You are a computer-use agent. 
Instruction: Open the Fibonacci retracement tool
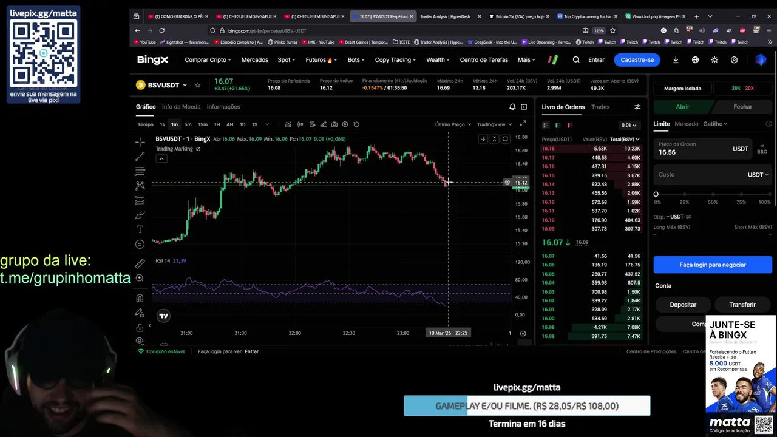point(140,171)
